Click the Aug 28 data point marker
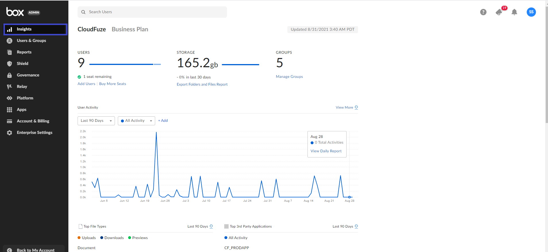 point(349,197)
